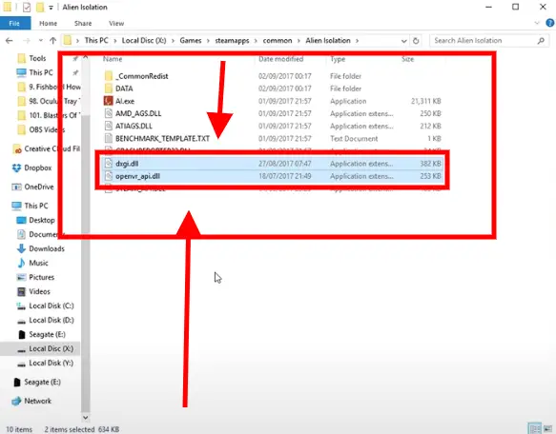The width and height of the screenshot is (556, 434).
Task: Click 'Alien Isolation' breadcrumb in address path
Action: pos(328,40)
